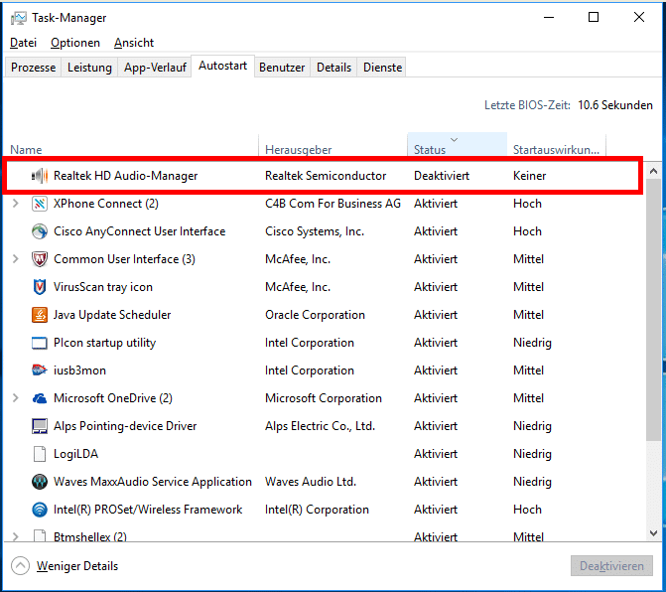
Task: Switch to the Dienste tab
Action: coord(382,68)
